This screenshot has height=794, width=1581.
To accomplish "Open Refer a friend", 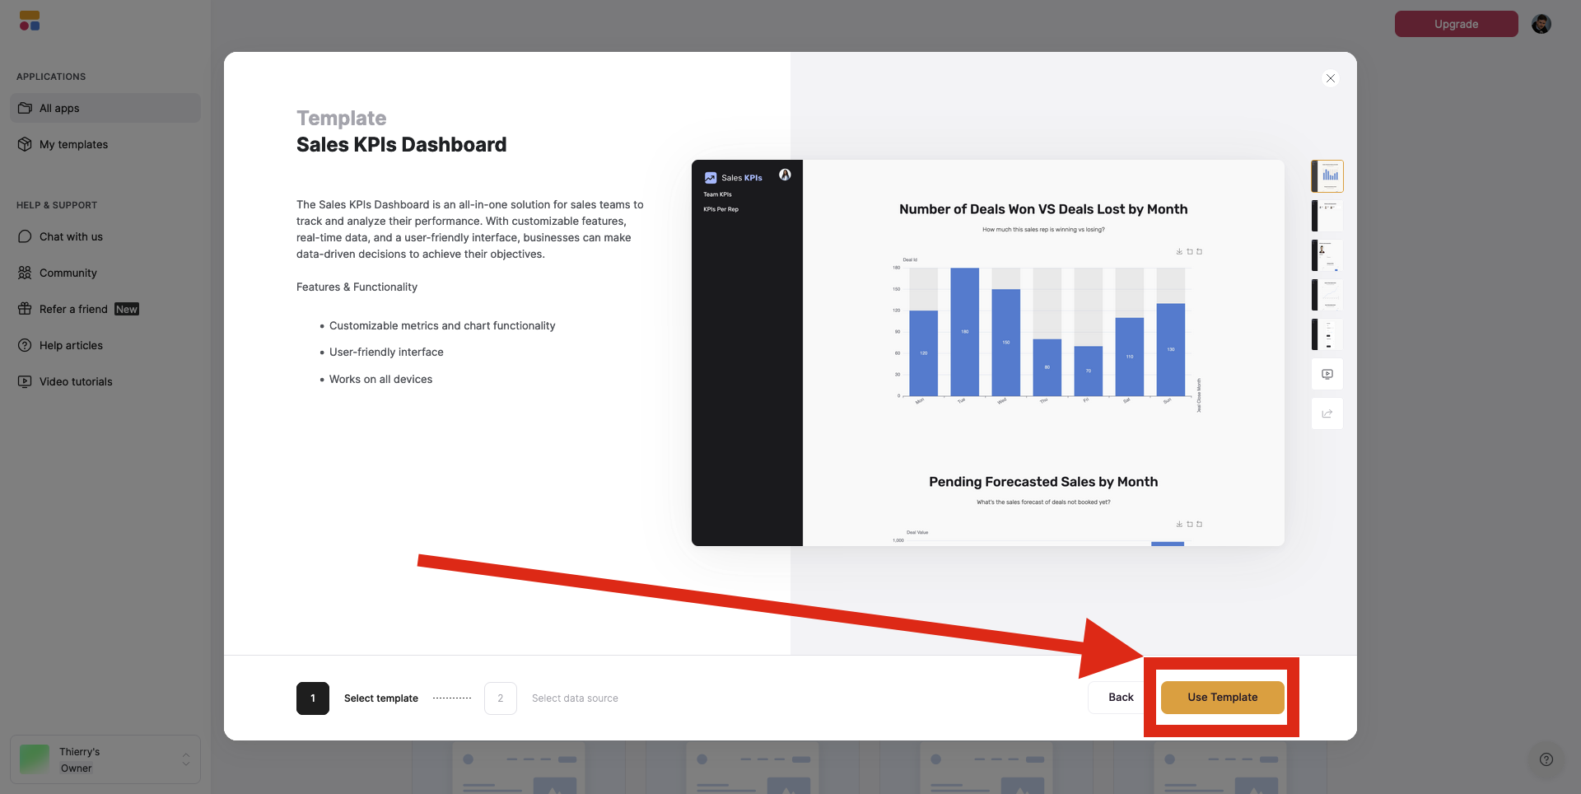I will point(105,309).
